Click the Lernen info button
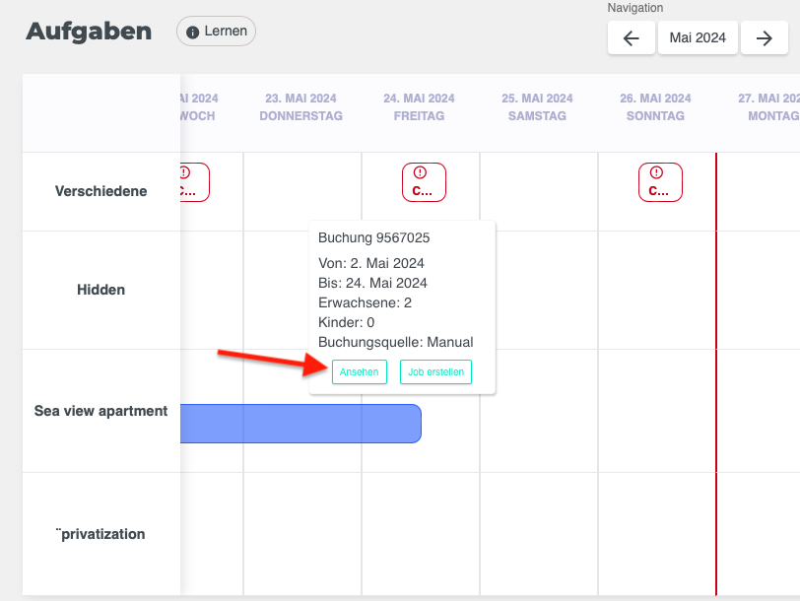This screenshot has height=601, width=800. (216, 32)
